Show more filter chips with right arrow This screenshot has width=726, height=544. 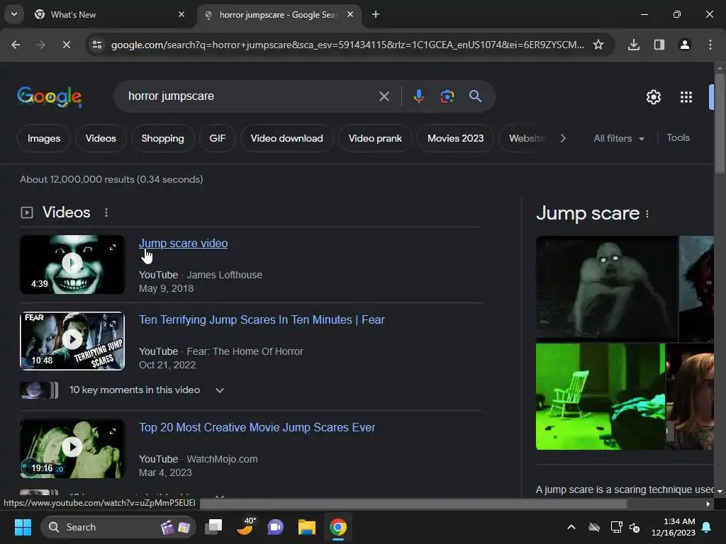point(563,138)
